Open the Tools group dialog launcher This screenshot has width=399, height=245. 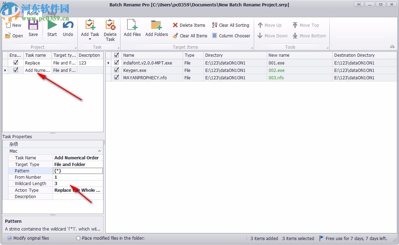(x=327, y=48)
